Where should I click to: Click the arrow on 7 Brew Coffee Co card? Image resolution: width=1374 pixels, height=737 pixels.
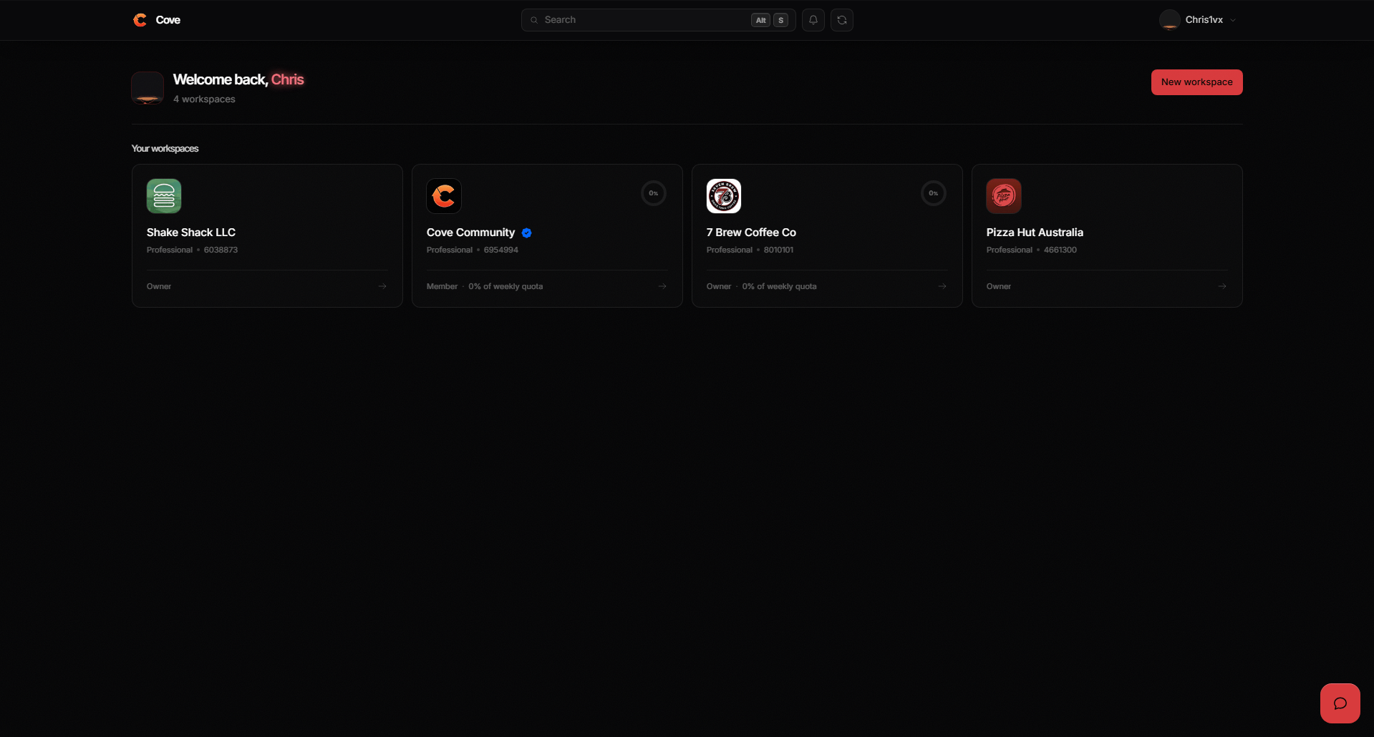(x=942, y=286)
